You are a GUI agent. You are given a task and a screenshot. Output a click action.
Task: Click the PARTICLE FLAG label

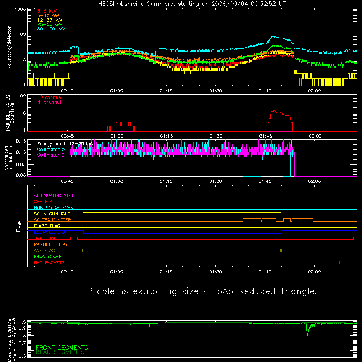pyautogui.click(x=51, y=244)
